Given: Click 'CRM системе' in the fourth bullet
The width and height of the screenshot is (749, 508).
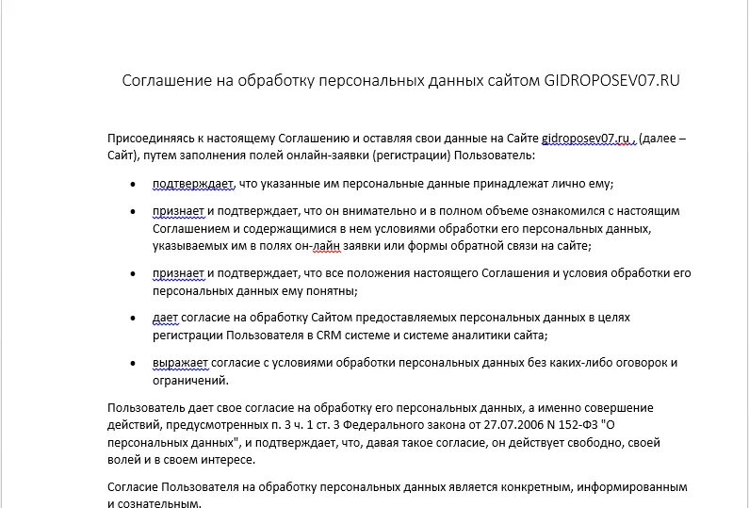Looking at the screenshot, I should tap(353, 335).
